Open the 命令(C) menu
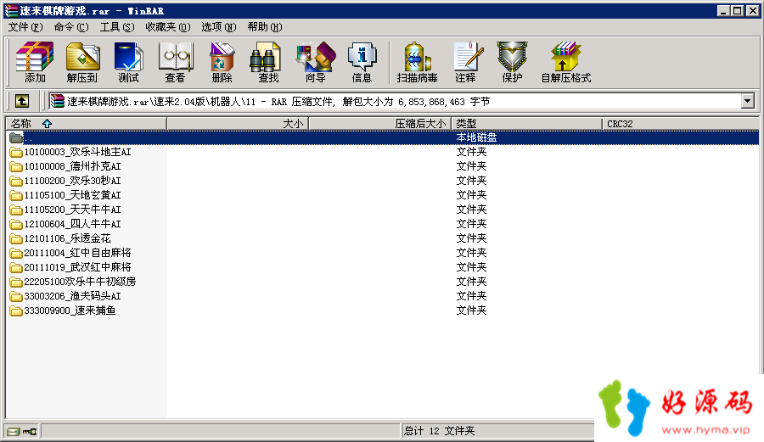 71,27
